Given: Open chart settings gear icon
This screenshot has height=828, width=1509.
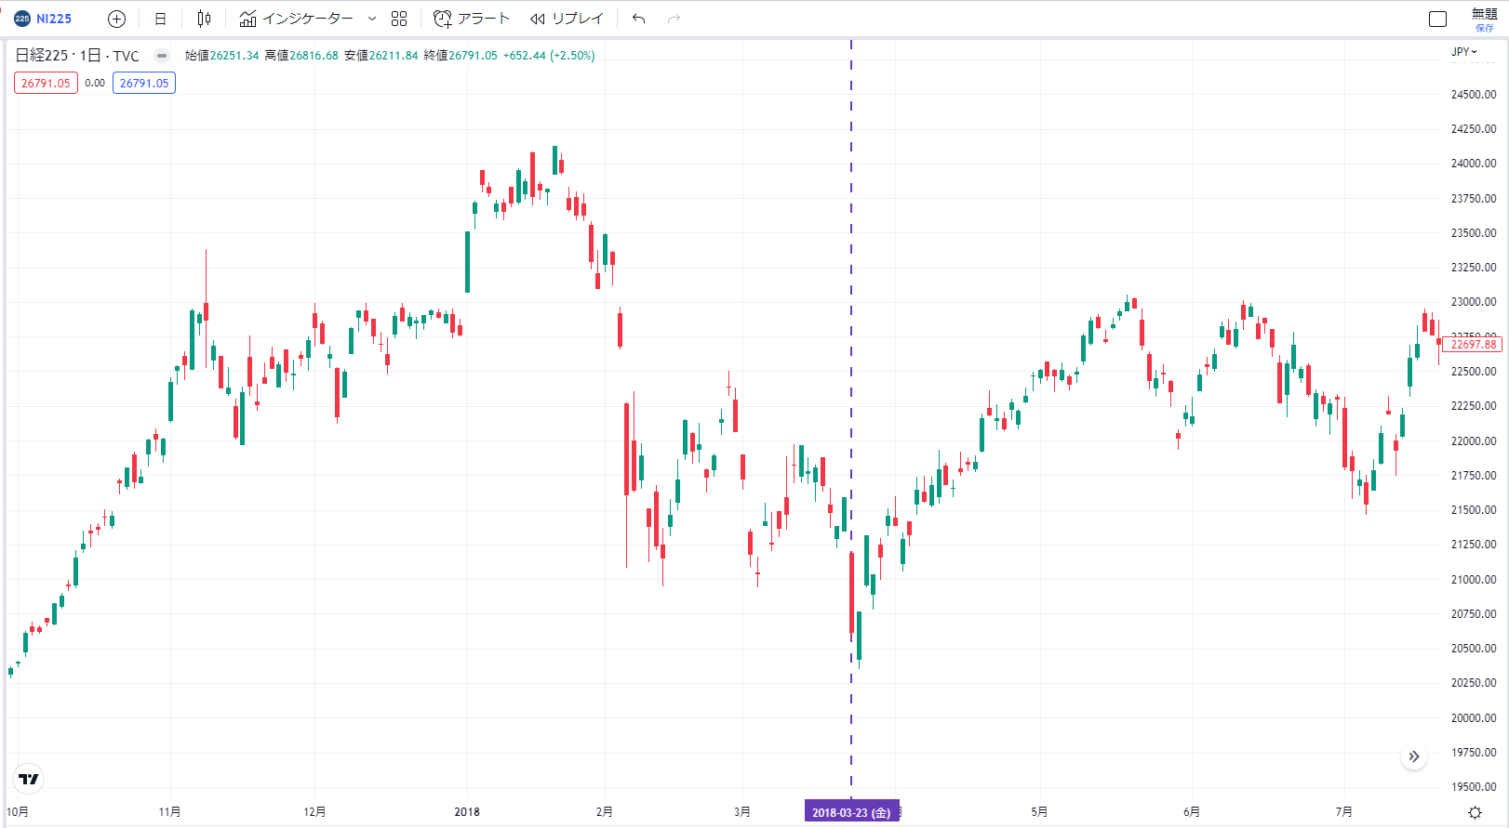Looking at the screenshot, I should tap(1475, 812).
